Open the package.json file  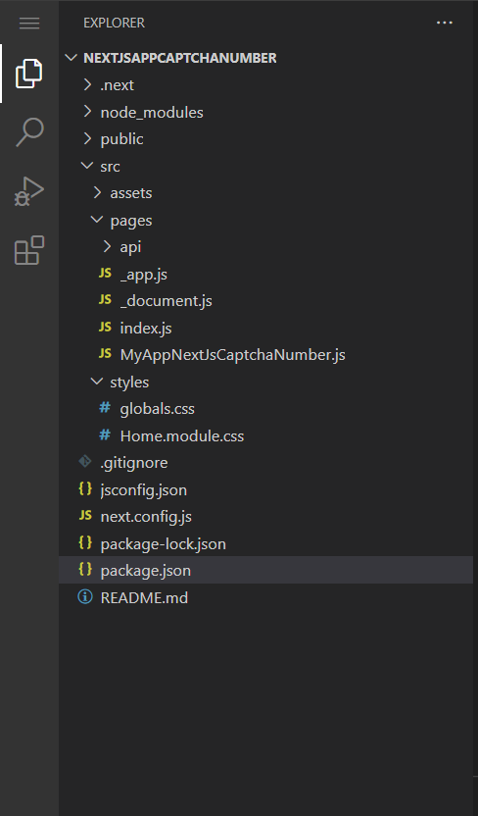coord(146,571)
